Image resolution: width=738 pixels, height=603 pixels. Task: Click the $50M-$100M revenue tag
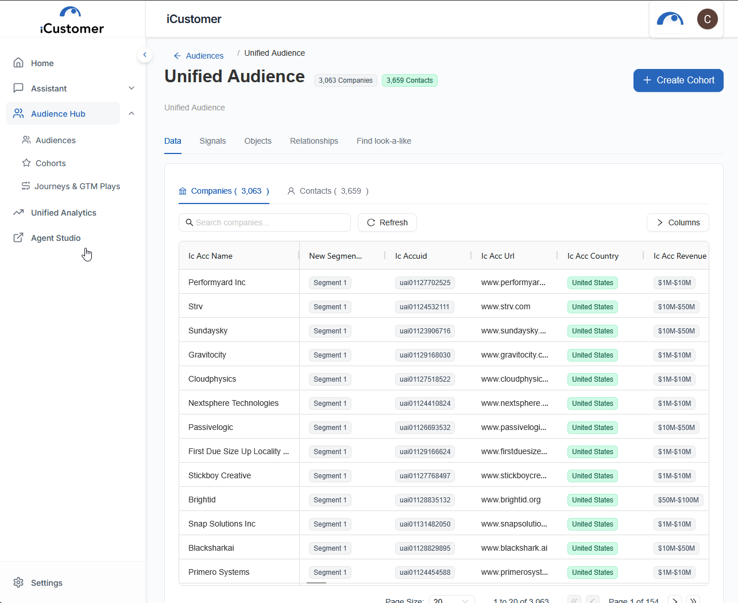tap(678, 500)
